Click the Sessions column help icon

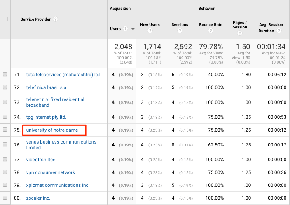(x=180, y=31)
